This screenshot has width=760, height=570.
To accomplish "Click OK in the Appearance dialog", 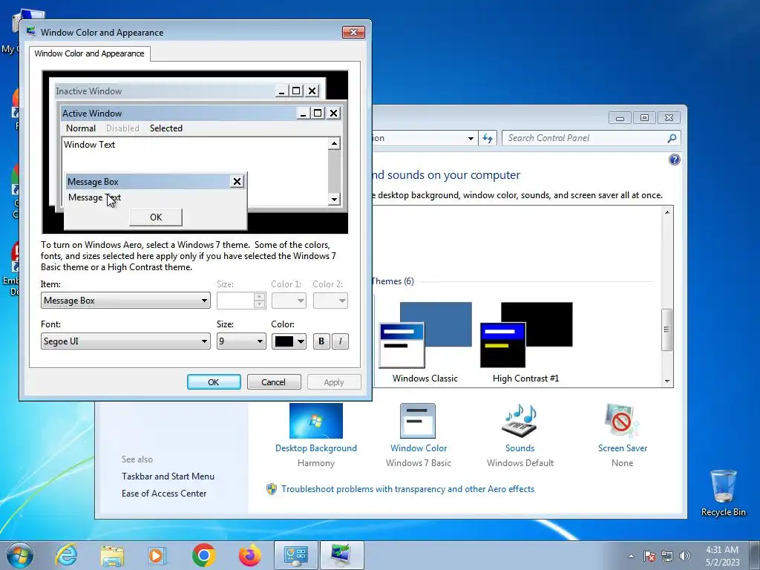I will (x=214, y=382).
